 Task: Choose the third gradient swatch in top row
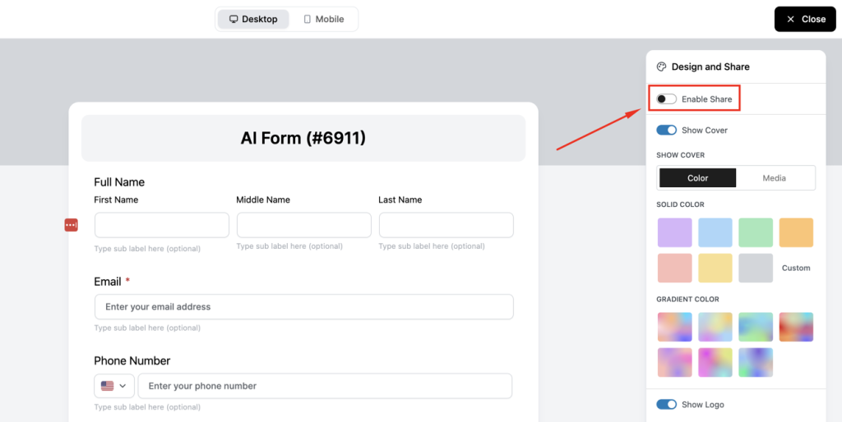(x=756, y=327)
